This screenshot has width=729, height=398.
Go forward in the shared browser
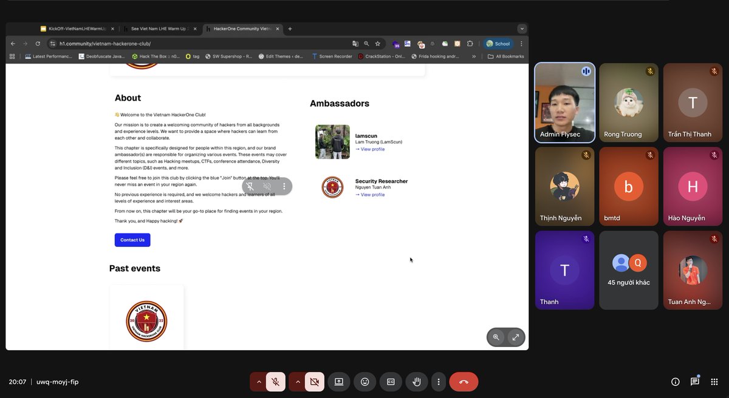pyautogui.click(x=25, y=44)
